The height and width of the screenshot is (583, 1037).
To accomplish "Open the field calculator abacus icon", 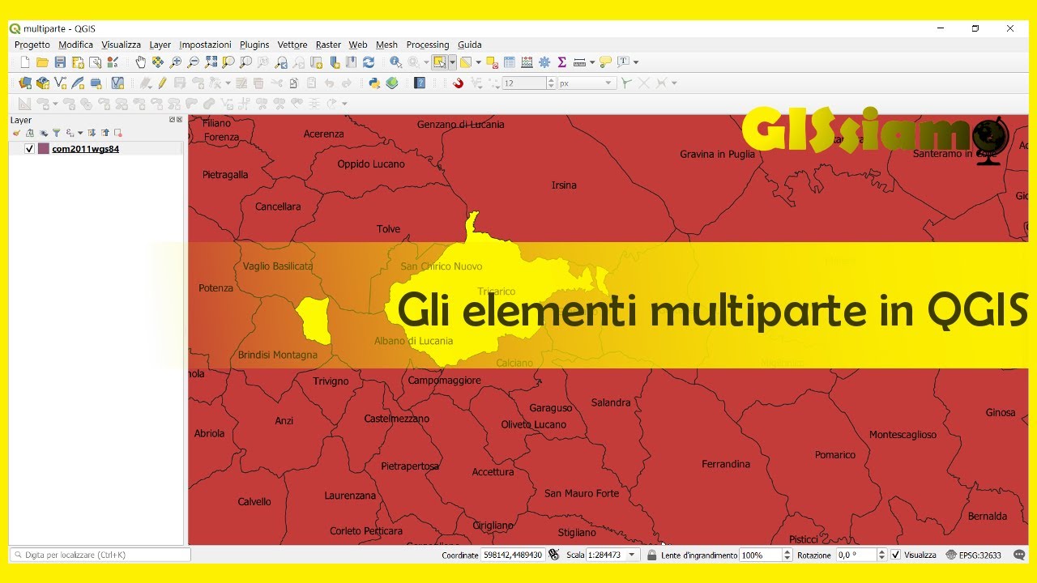I will [x=527, y=62].
